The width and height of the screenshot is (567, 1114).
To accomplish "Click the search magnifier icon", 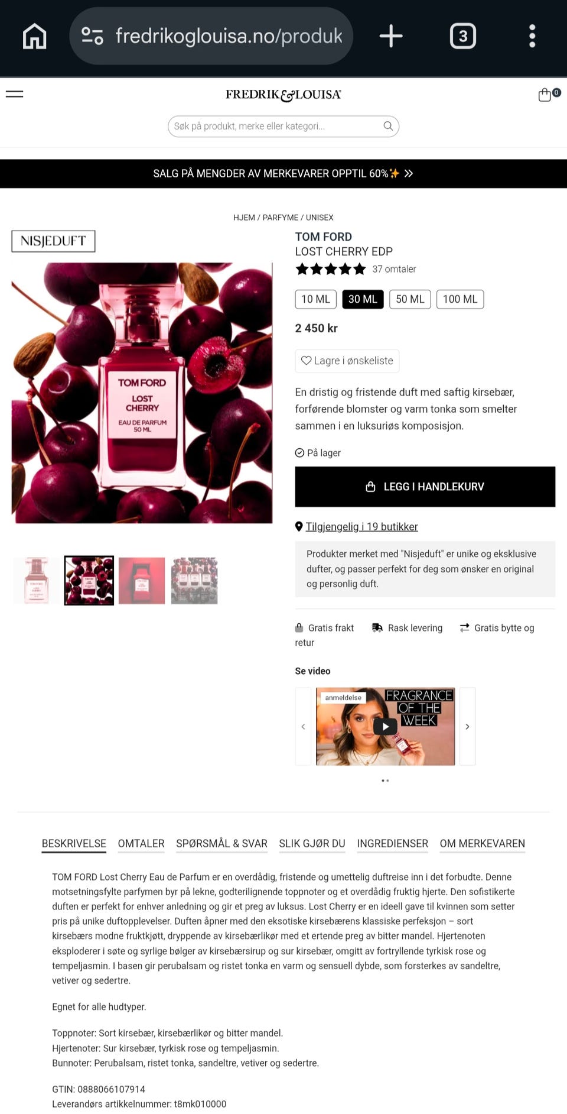I will (x=388, y=126).
